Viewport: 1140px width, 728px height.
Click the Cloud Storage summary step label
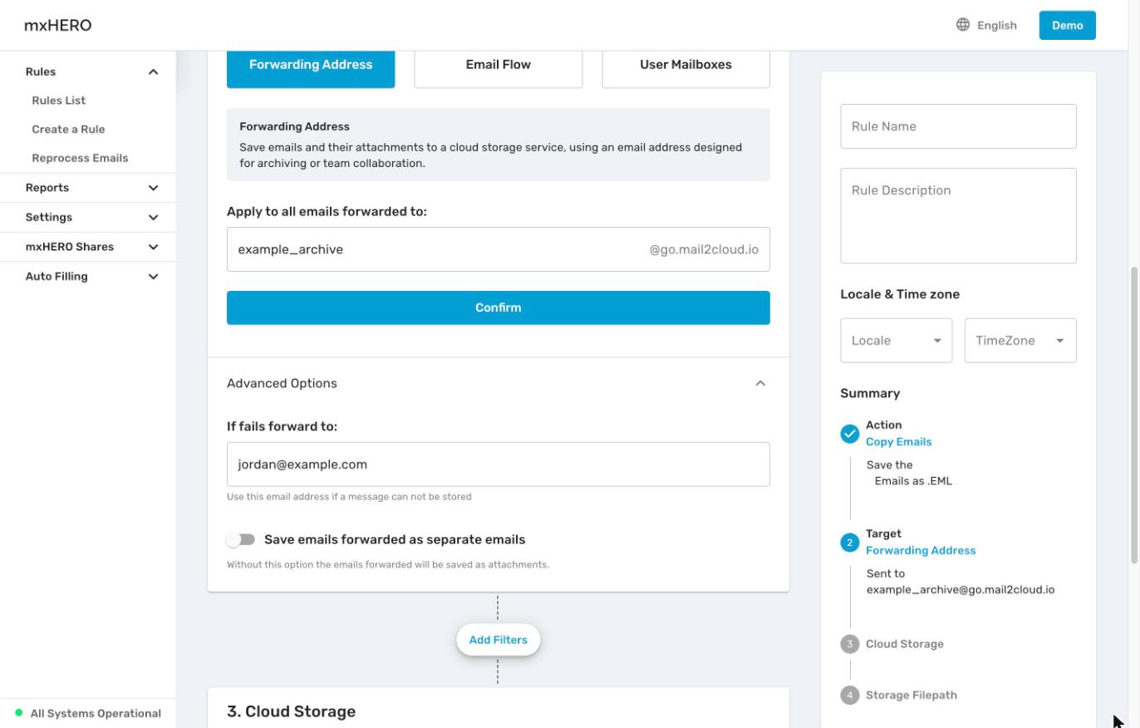click(904, 644)
